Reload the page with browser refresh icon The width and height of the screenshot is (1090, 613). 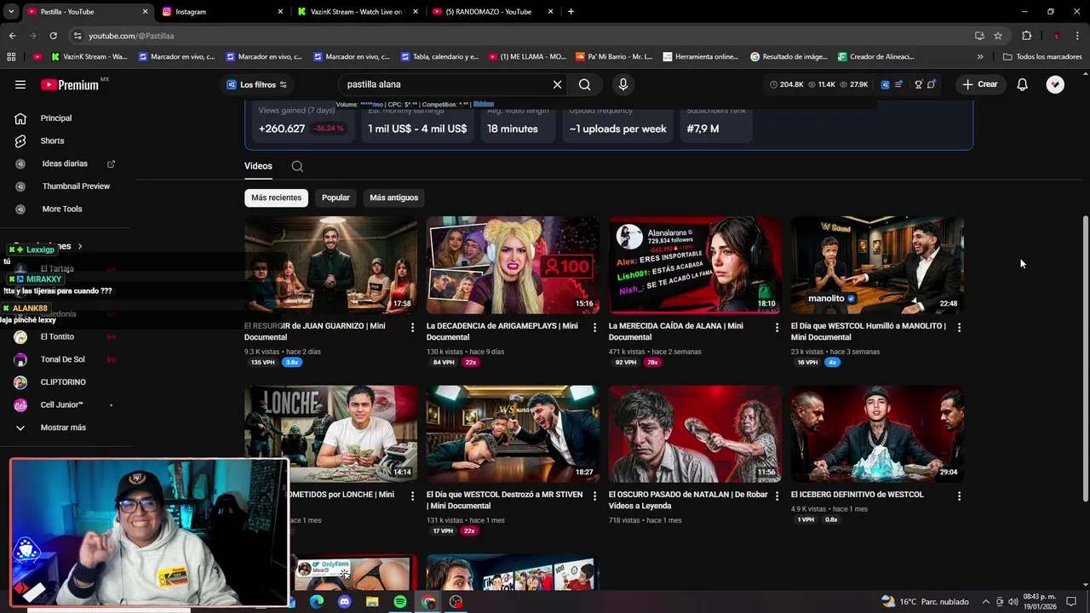(x=53, y=36)
